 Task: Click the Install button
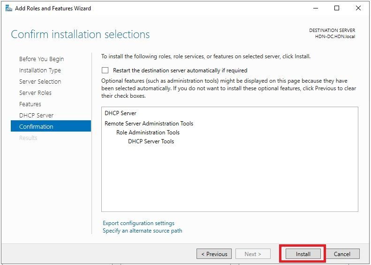(303, 254)
